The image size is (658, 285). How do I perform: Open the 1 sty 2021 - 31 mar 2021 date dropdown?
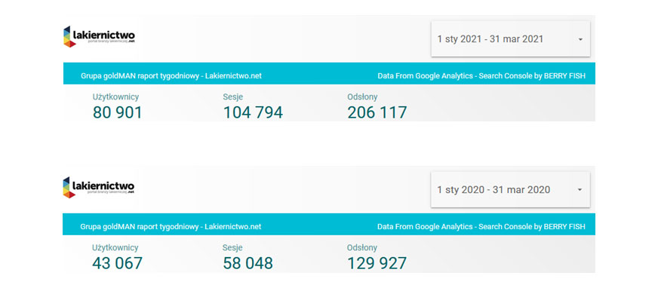(x=510, y=39)
